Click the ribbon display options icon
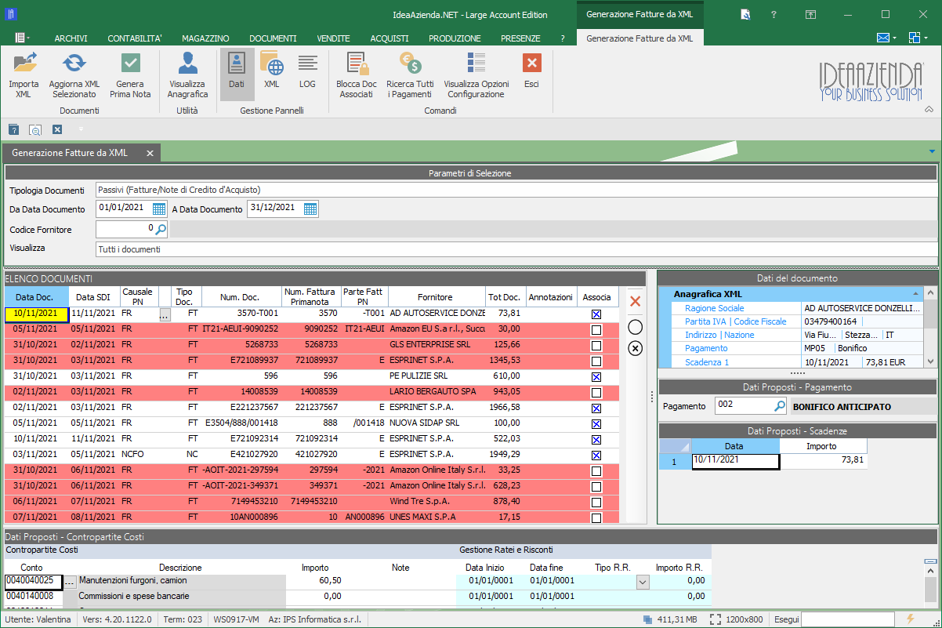The height and width of the screenshot is (628, 942). click(x=811, y=14)
